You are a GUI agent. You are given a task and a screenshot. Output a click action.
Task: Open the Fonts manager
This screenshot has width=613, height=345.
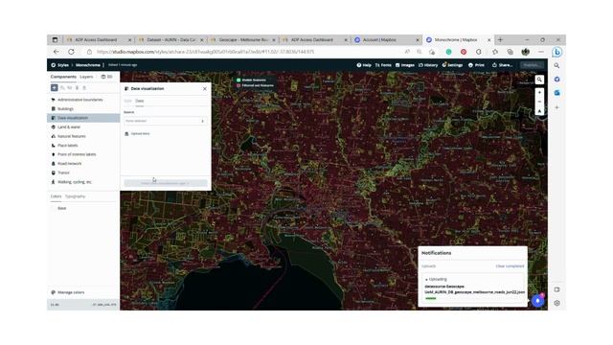pos(383,65)
